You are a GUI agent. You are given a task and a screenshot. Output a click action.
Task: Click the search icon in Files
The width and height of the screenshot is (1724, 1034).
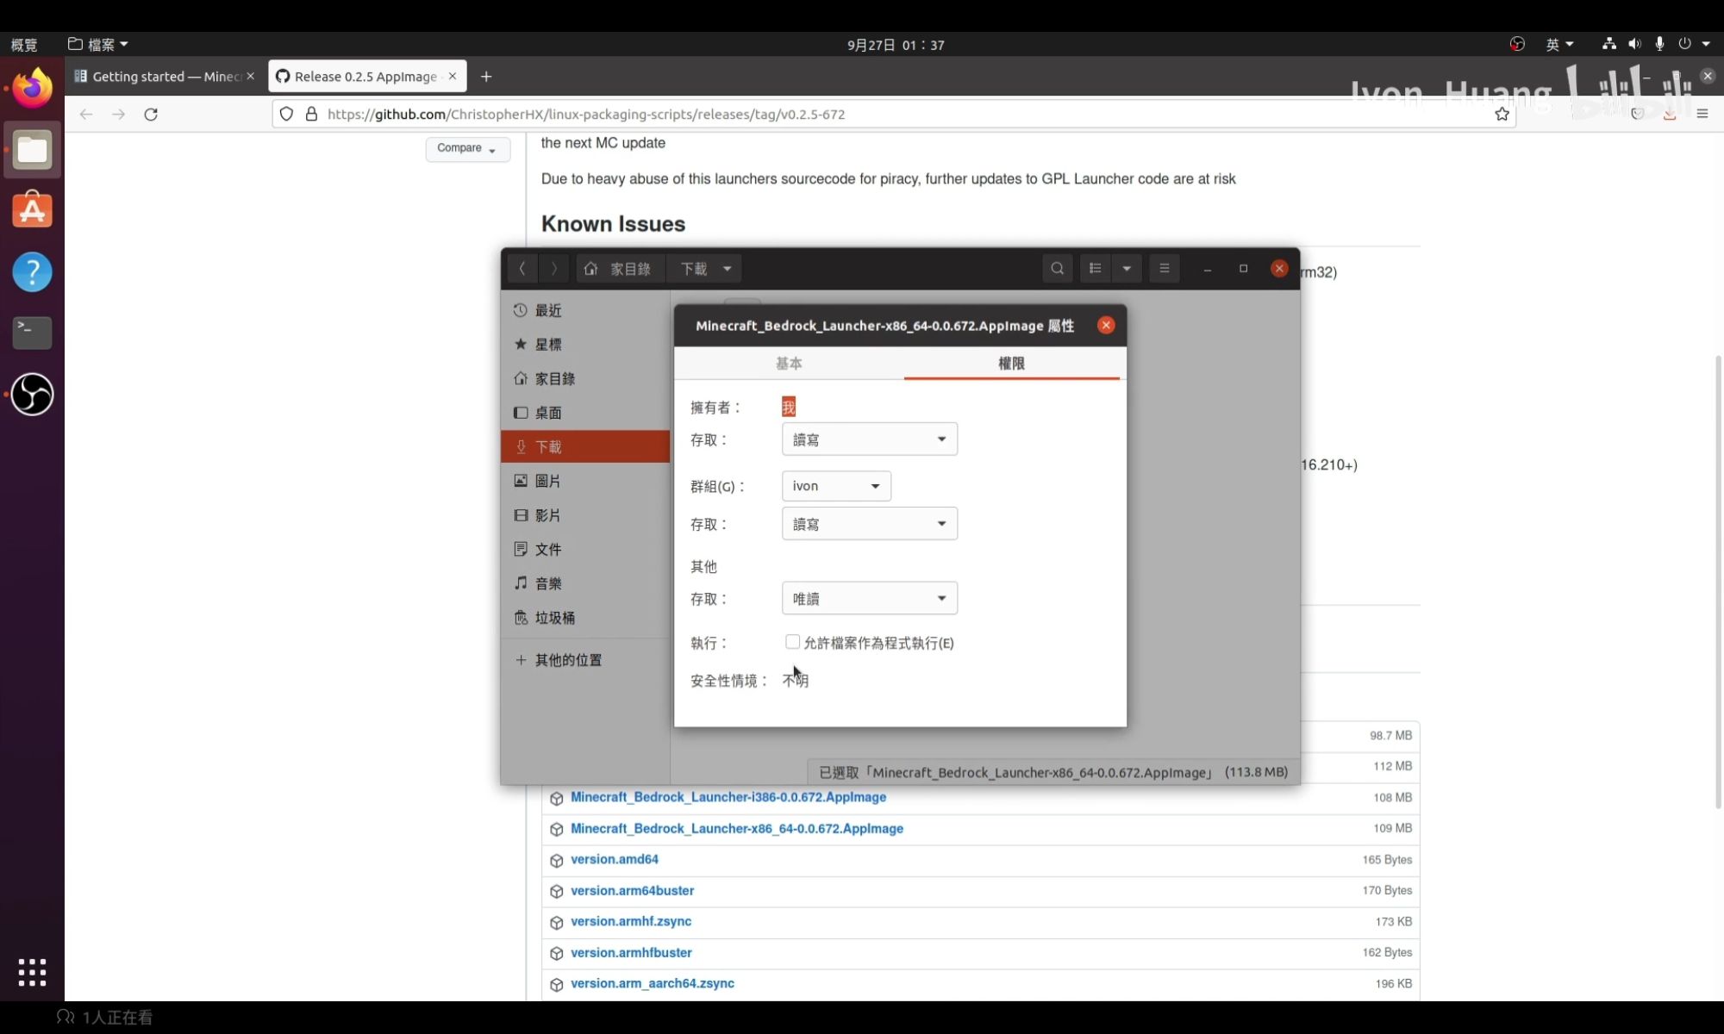click(1057, 269)
